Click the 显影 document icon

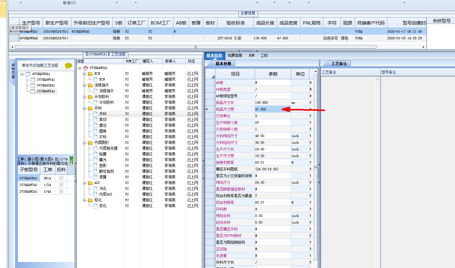click(95, 166)
